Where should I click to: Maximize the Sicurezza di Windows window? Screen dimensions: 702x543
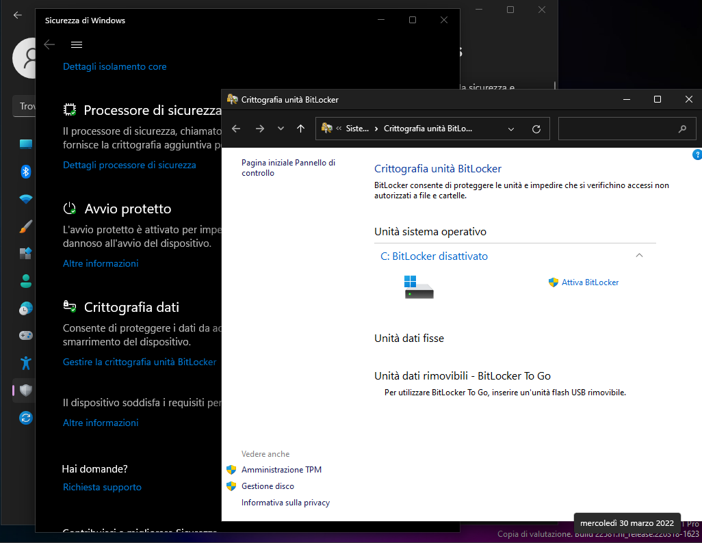coord(413,20)
